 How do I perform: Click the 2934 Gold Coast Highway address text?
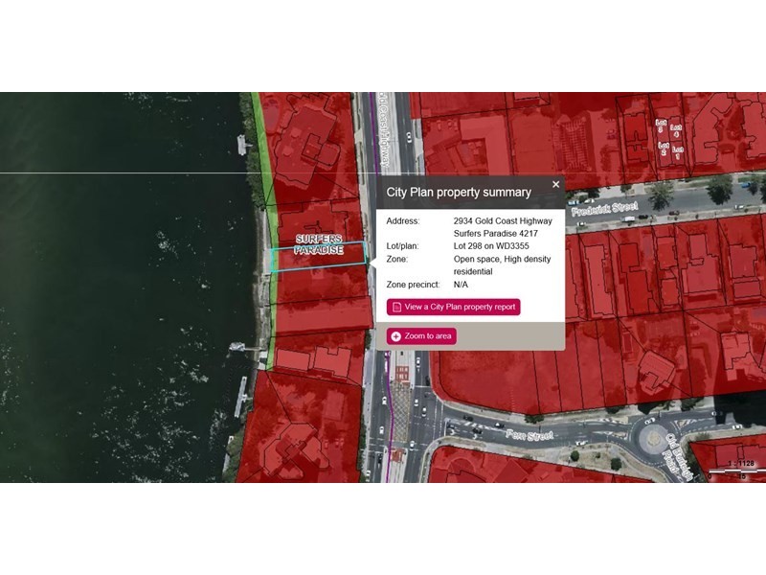coord(503,221)
